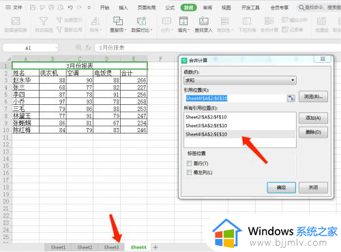Click the command search box
Screen dimensions: 341x252
(x=319, y=7)
